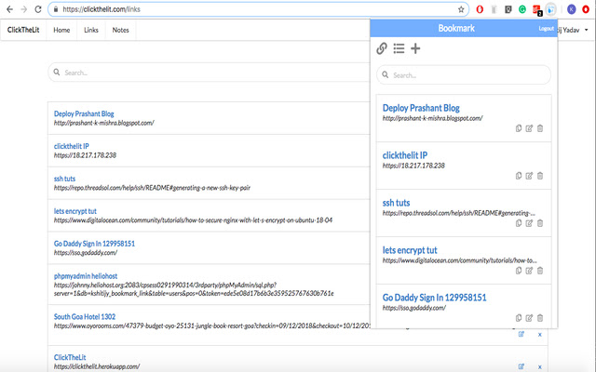Viewport: 596px width, 372px height.
Task: Edit the South Goa Hotel 1302 row on page
Action: pos(521,335)
